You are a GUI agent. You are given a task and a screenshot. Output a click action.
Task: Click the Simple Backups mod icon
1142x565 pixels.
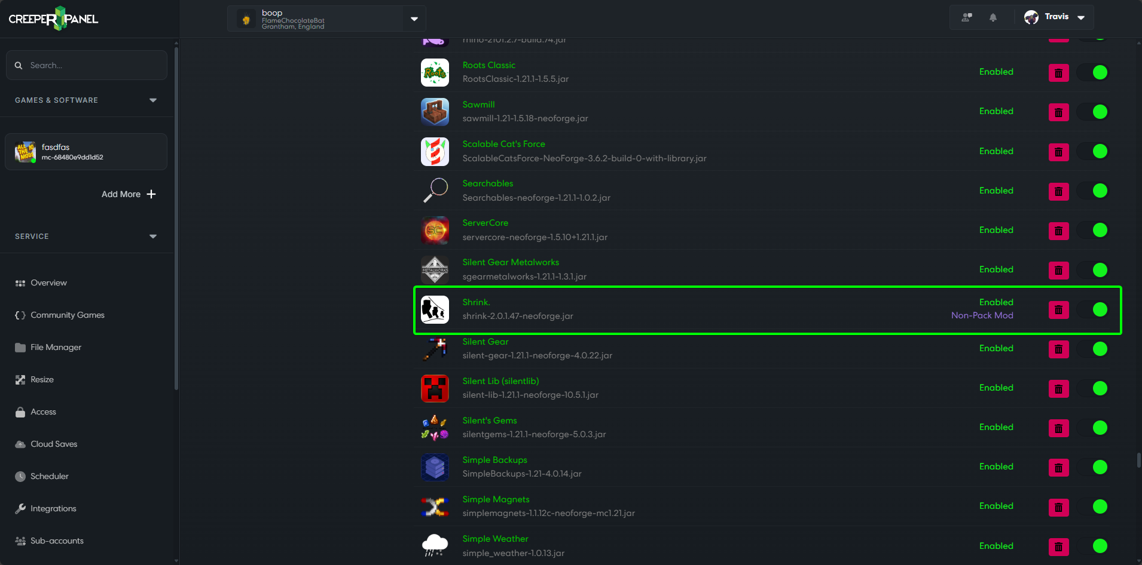(x=435, y=467)
